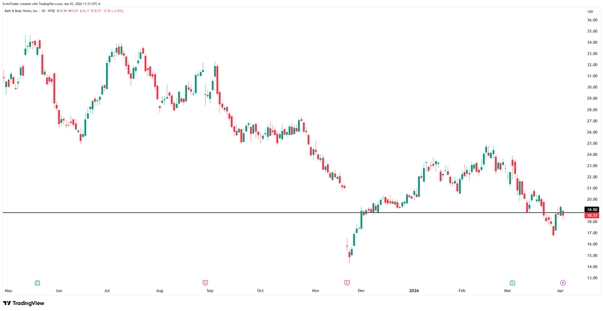
Task: Select the red earnings icon before December
Action: point(347,282)
